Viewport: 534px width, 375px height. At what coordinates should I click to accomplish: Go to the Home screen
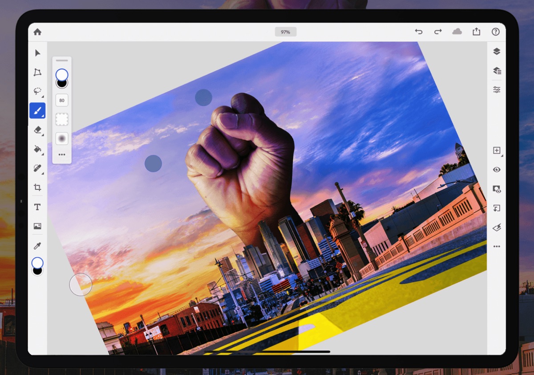coord(37,32)
